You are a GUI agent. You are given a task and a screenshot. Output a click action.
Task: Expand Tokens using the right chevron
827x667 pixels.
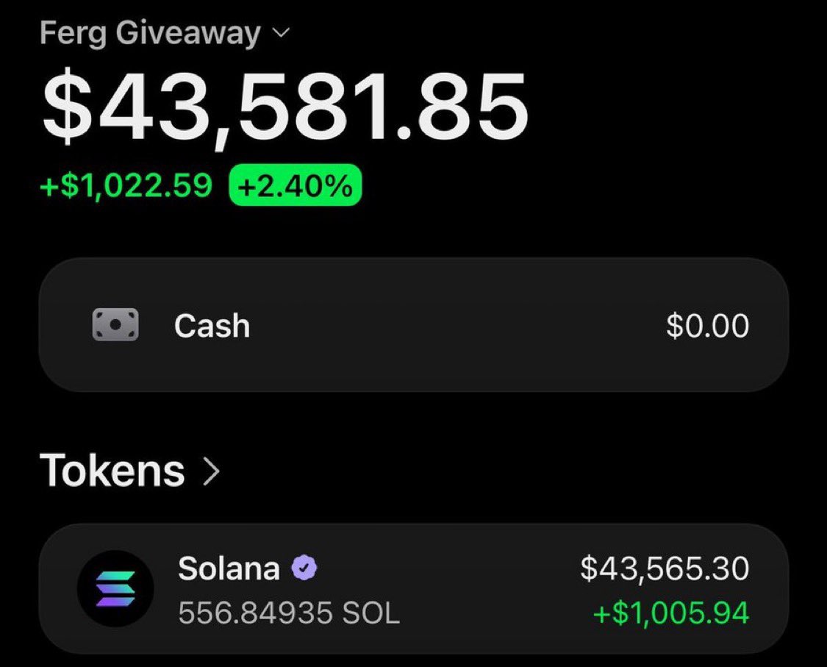pos(211,471)
